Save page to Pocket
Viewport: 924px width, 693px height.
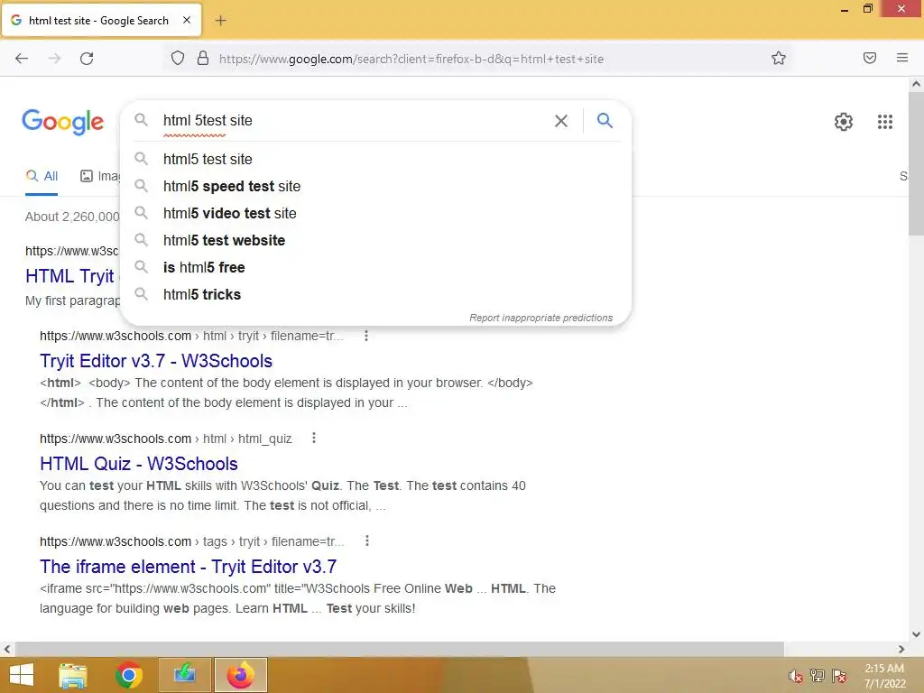point(870,58)
